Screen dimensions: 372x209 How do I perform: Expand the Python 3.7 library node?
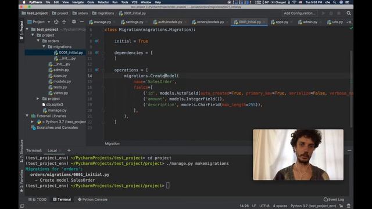tap(33, 122)
